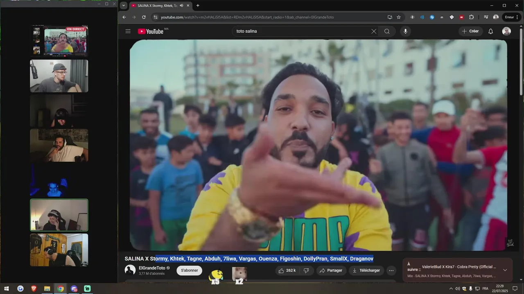Open the ValerieBlud X Kira7 up-next link
This screenshot has height=294, width=524.
coord(459,267)
